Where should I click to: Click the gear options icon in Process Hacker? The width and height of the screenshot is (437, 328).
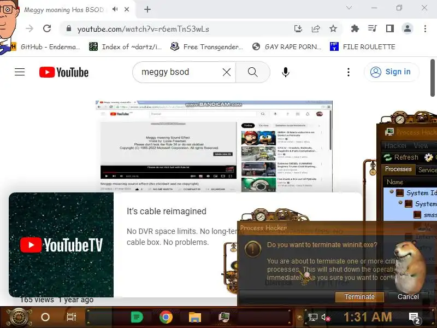click(x=428, y=157)
